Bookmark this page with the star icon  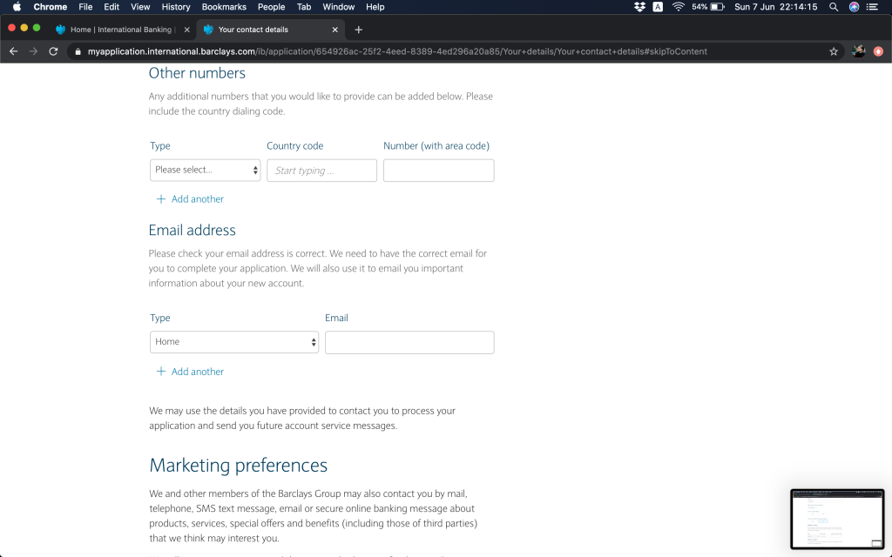pos(834,51)
